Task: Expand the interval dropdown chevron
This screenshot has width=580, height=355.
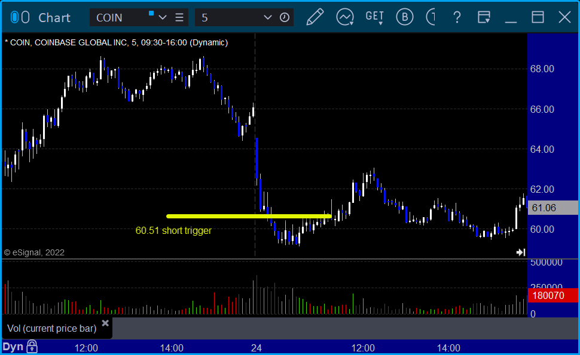Action: pyautogui.click(x=268, y=17)
